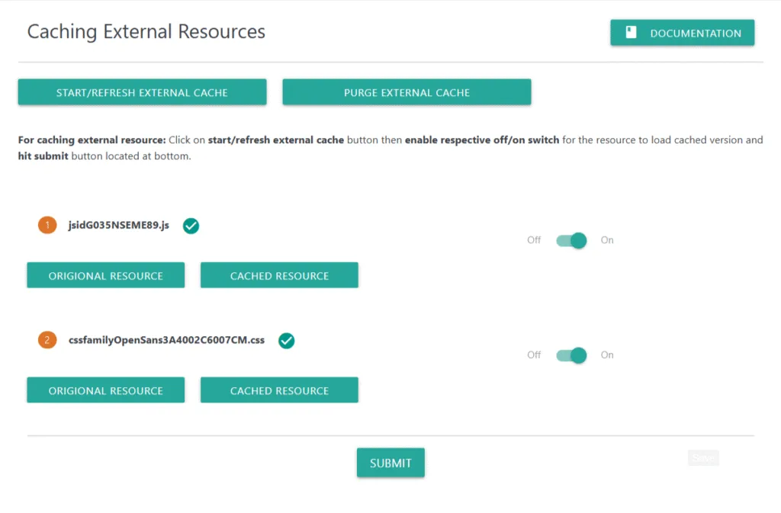Click the orange number 2 badge
The image size is (781, 513).
tap(47, 340)
